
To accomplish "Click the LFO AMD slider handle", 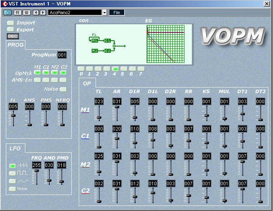I will point(49,181).
